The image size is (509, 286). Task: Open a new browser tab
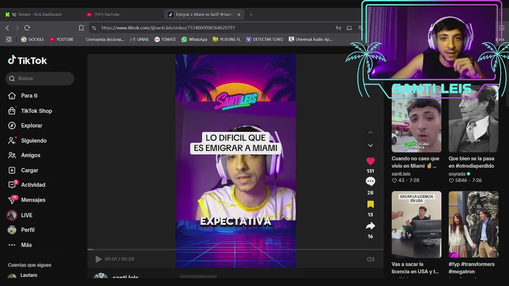(x=251, y=15)
